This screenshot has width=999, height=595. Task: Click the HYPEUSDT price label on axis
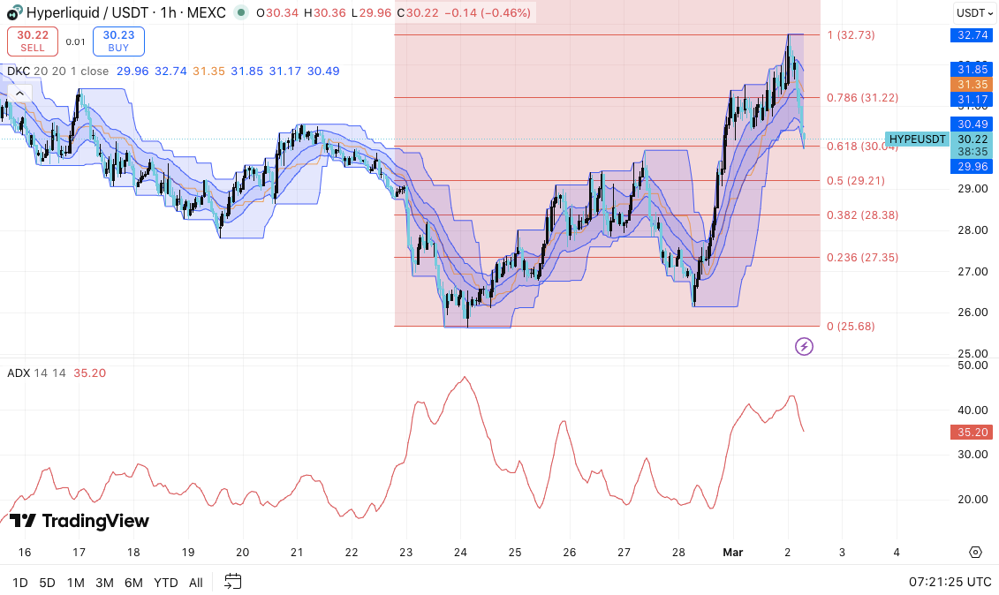click(917, 139)
